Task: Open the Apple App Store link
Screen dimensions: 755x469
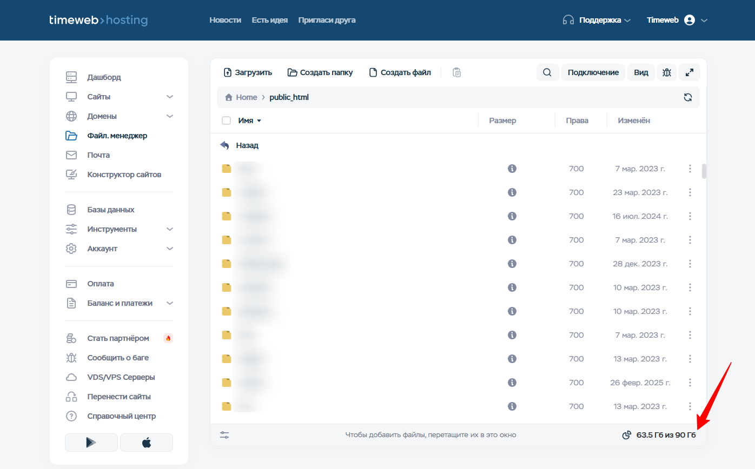Action: tap(147, 443)
